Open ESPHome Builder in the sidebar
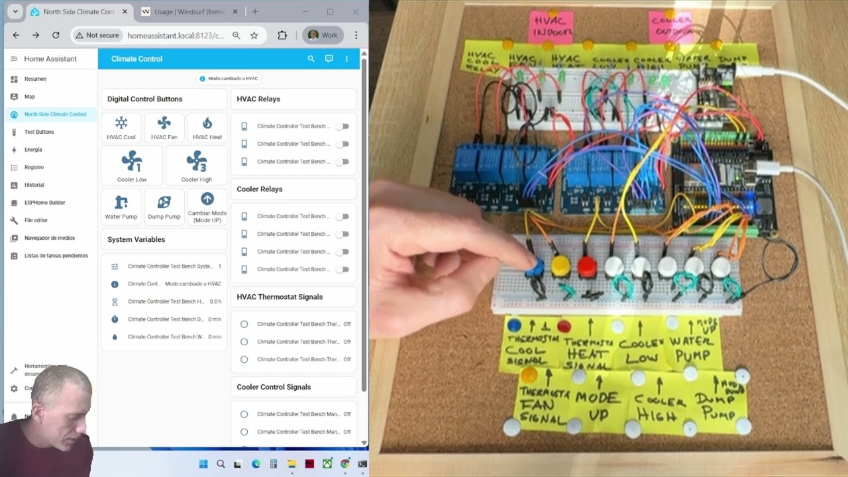Screen dimensions: 848x477 (x=51, y=203)
